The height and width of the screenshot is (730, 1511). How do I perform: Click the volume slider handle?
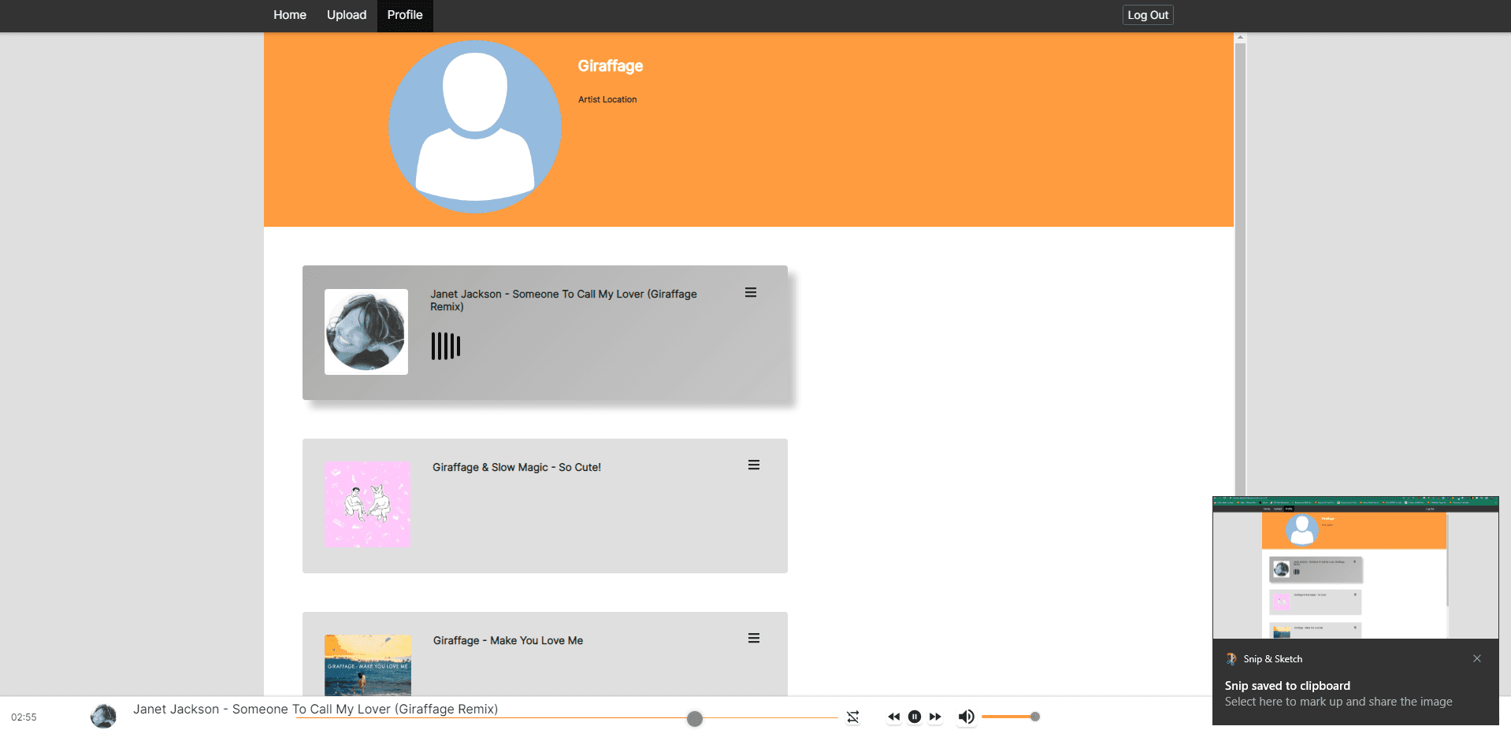tap(1035, 717)
